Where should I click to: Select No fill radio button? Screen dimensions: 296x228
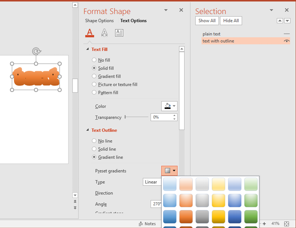[x=94, y=60]
